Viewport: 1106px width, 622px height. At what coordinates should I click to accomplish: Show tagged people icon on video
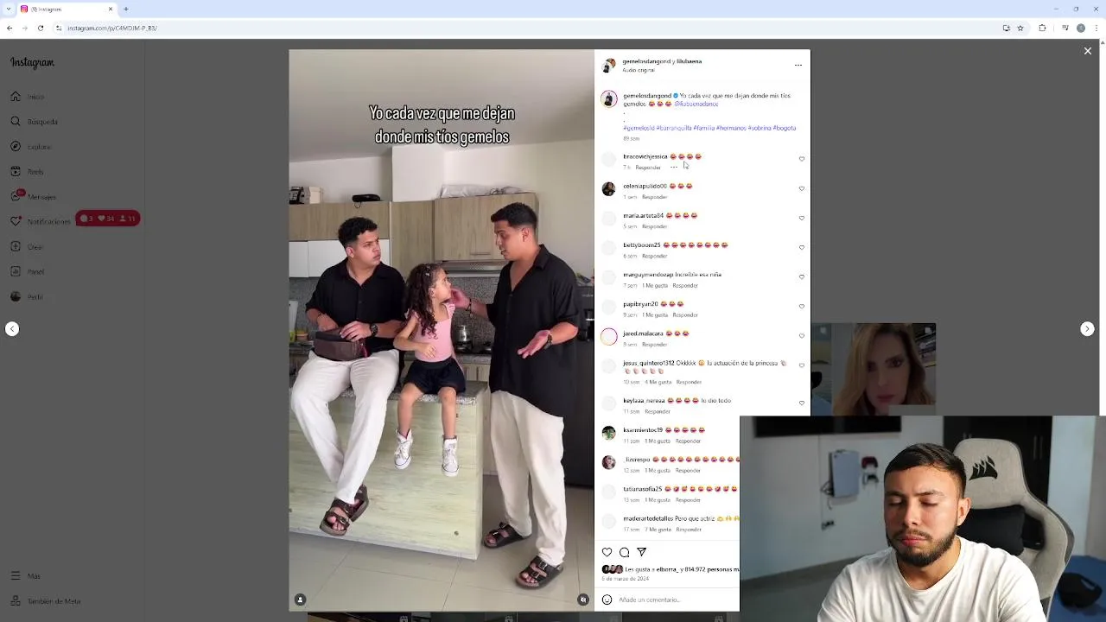300,600
